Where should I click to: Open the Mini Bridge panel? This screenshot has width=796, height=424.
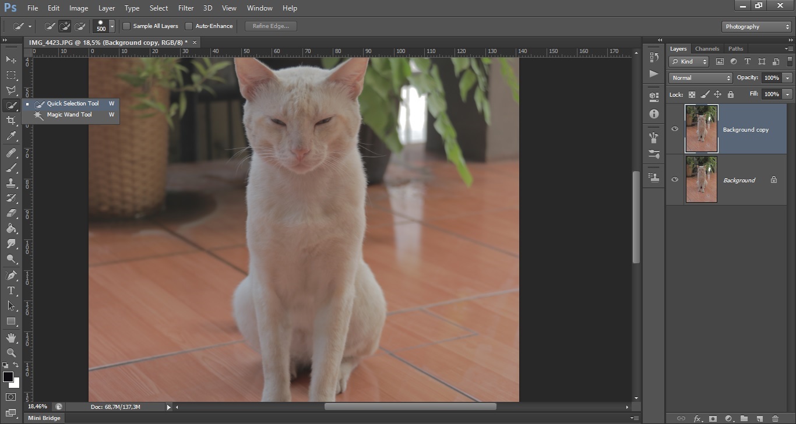44,418
